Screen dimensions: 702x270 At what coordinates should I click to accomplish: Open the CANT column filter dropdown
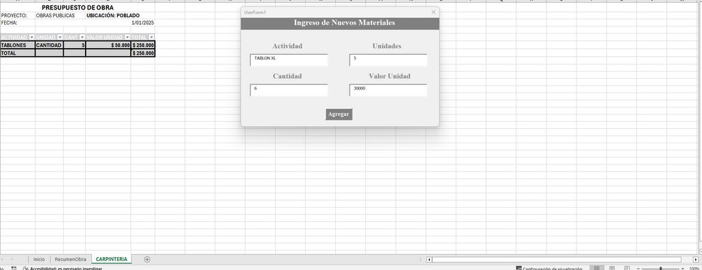[82, 37]
